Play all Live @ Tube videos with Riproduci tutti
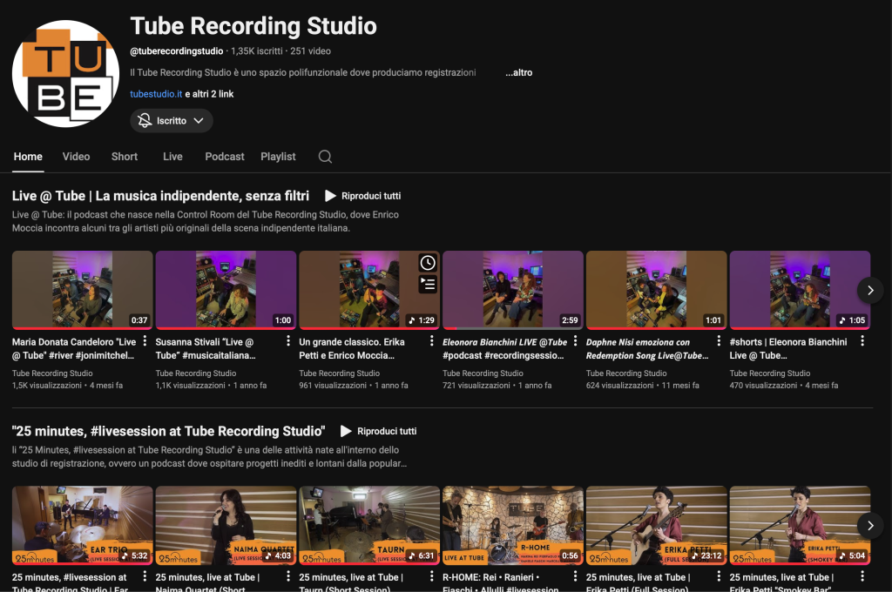 363,196
